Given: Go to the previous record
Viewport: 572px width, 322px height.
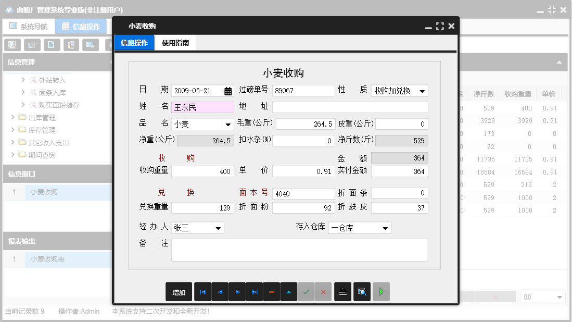Looking at the screenshot, I should coord(220,292).
